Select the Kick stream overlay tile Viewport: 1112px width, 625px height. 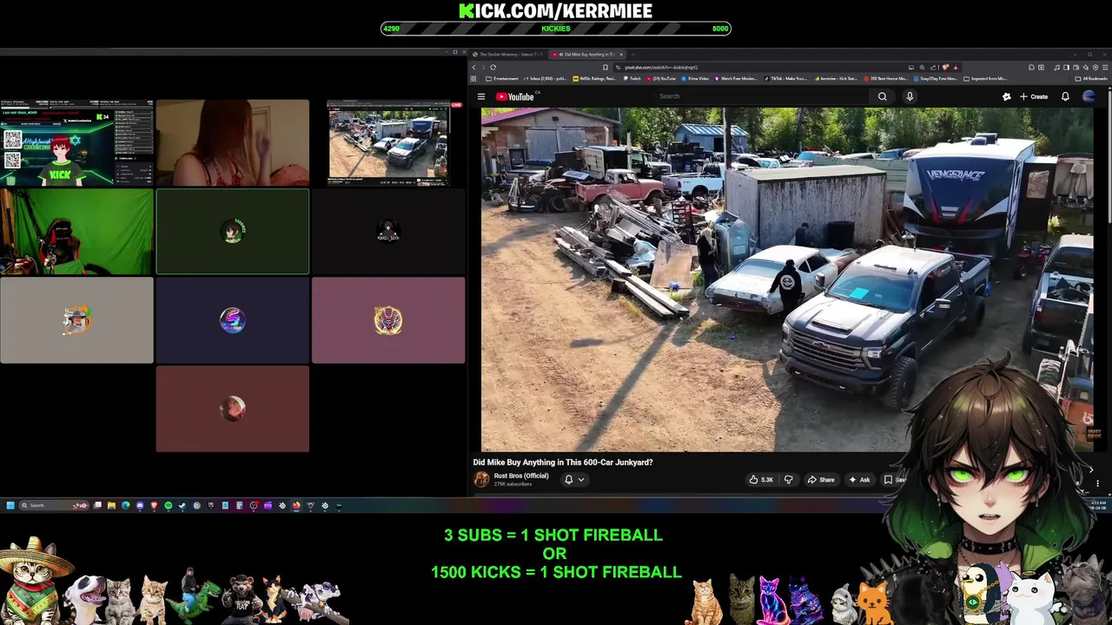[x=76, y=143]
